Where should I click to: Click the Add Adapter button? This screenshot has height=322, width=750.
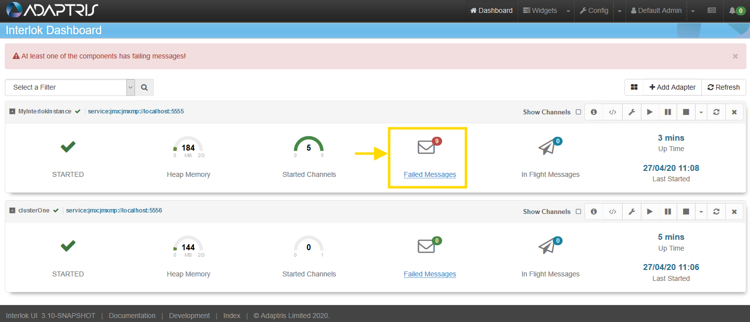[672, 87]
